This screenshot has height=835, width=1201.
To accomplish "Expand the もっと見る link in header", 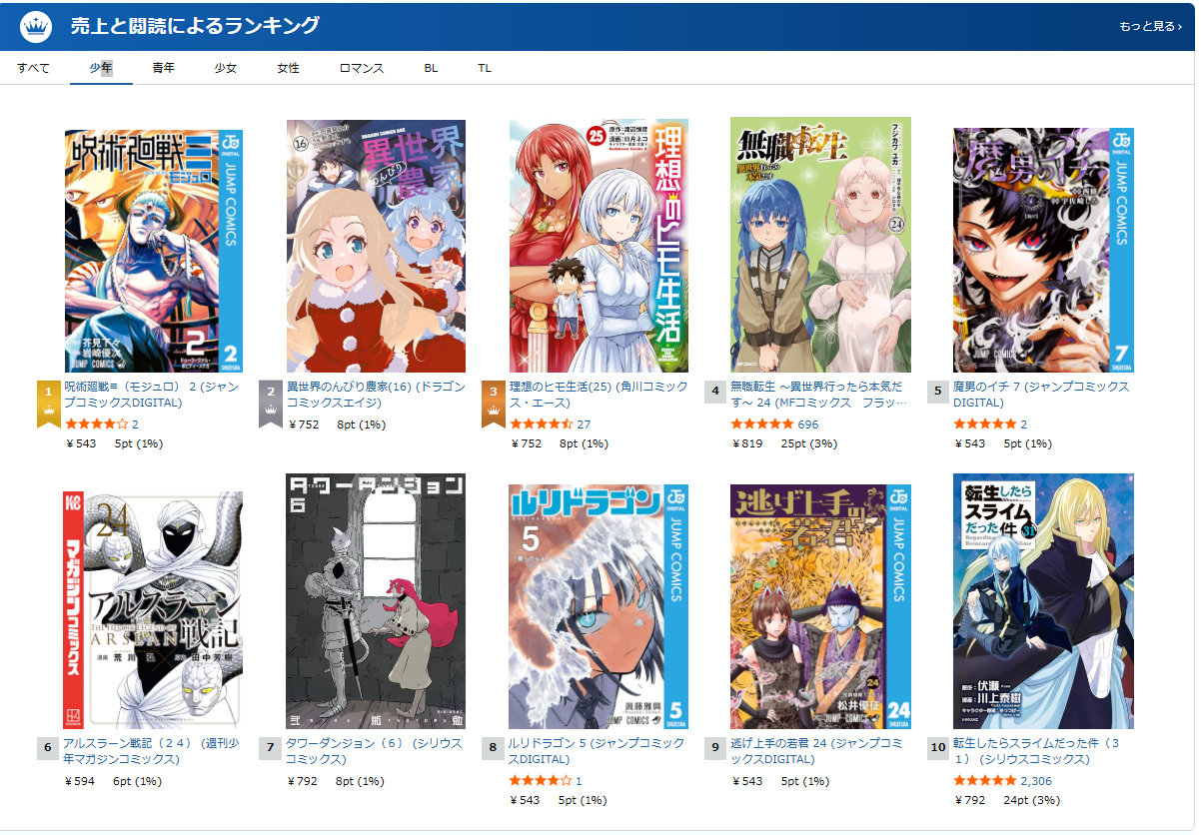I will pyautogui.click(x=1150, y=26).
